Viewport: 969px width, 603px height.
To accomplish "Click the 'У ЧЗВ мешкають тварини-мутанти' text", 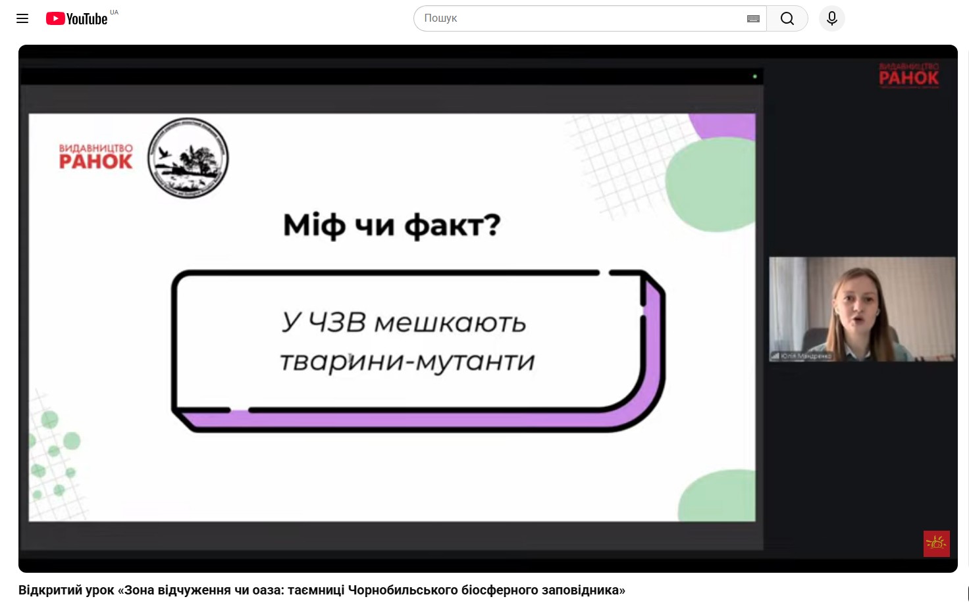I will pyautogui.click(x=406, y=342).
